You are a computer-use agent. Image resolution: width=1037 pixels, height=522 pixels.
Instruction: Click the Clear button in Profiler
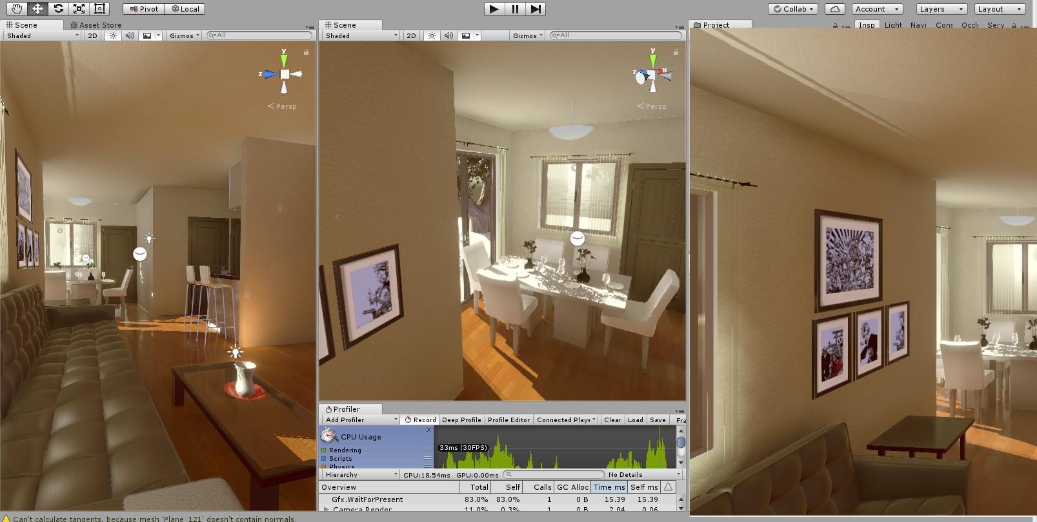click(x=612, y=420)
